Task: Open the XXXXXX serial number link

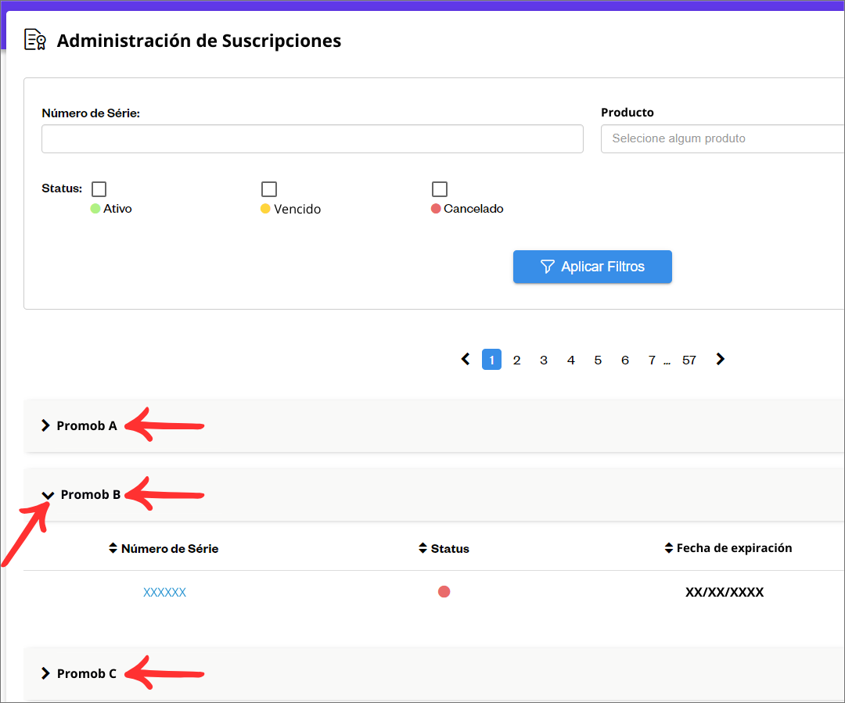Action: tap(164, 593)
